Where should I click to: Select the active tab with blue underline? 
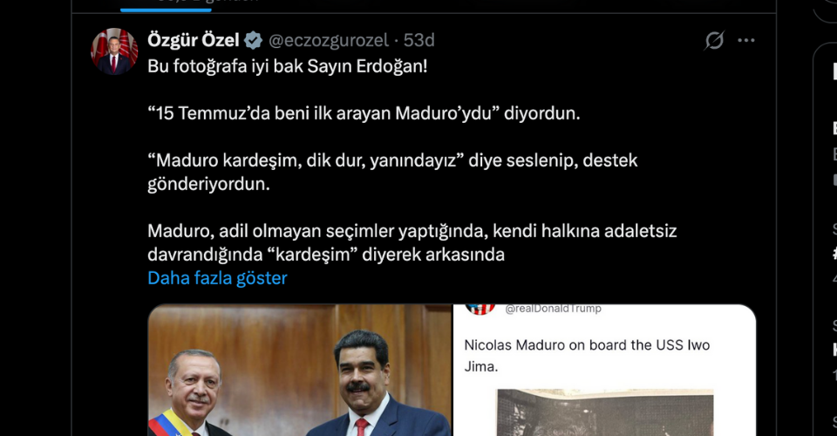point(166,5)
